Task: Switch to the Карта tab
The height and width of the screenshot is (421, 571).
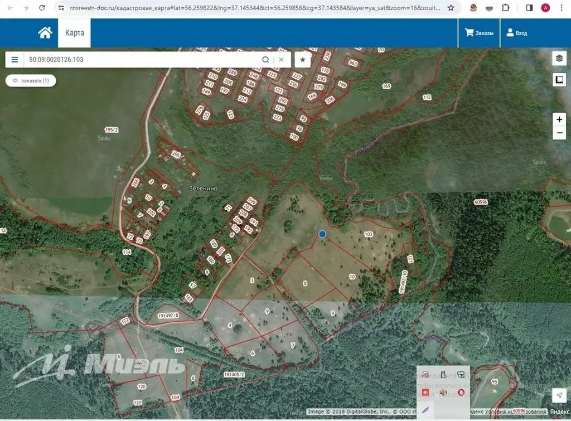Action: (74, 33)
